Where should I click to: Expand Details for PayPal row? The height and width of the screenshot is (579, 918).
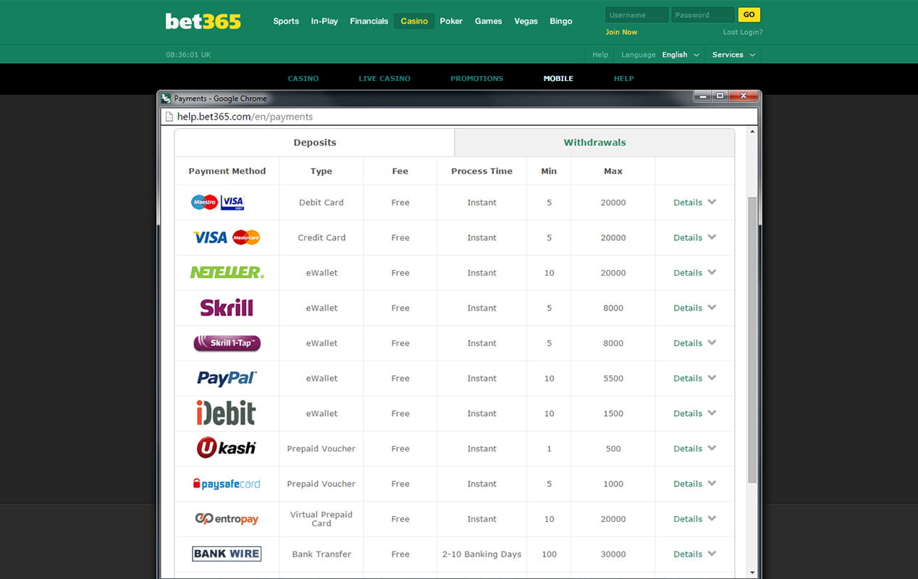pyautogui.click(x=694, y=379)
